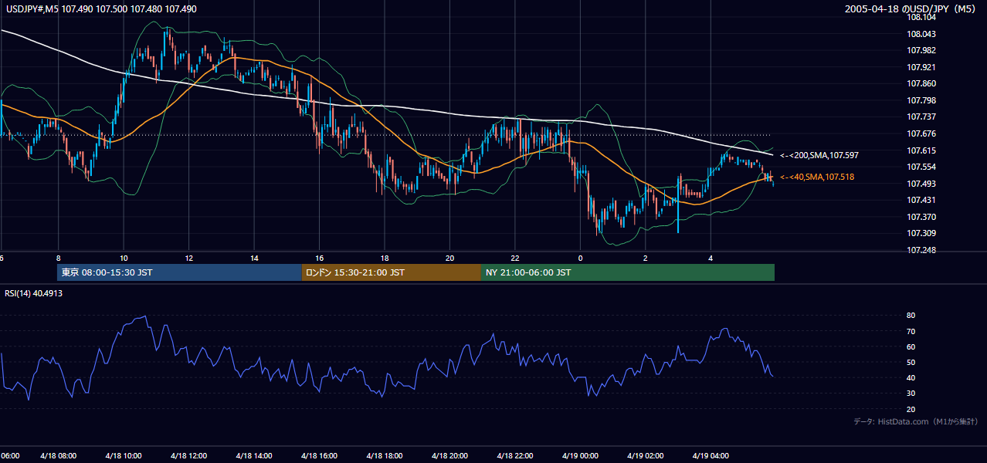Viewport: 987px width, 463px height.
Task: Click the price axis value 107.431
Action: (921, 200)
